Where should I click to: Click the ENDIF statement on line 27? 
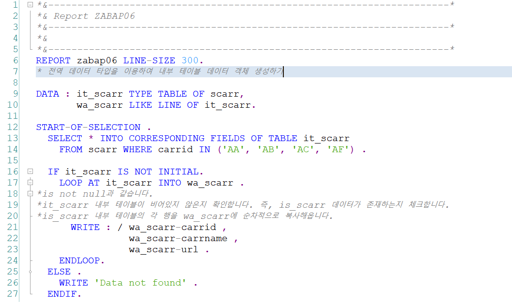click(64, 294)
